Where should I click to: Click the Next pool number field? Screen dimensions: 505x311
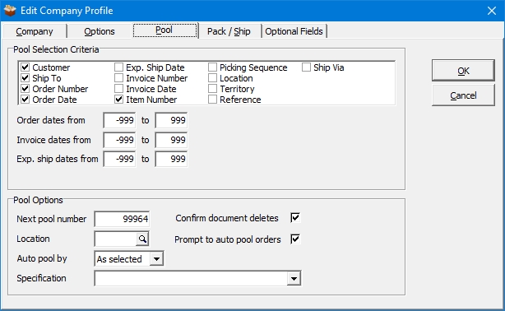(122, 219)
